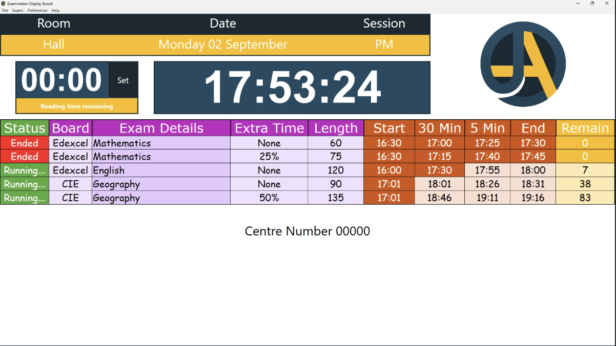Click the PM session value
616x346 pixels.
384,45
